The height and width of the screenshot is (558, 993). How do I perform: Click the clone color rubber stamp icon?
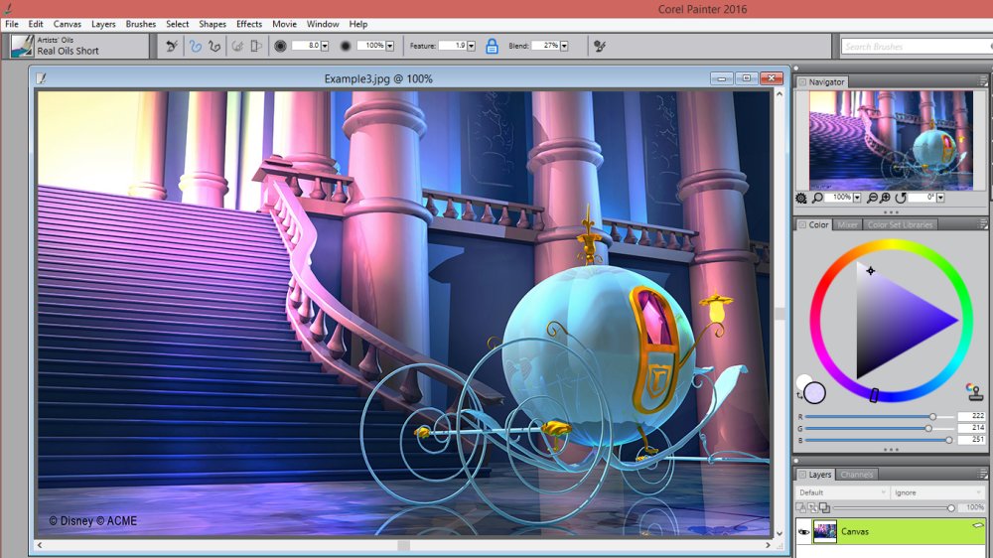(x=974, y=391)
